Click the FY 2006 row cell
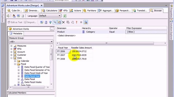 pyautogui.click(x=63, y=51)
